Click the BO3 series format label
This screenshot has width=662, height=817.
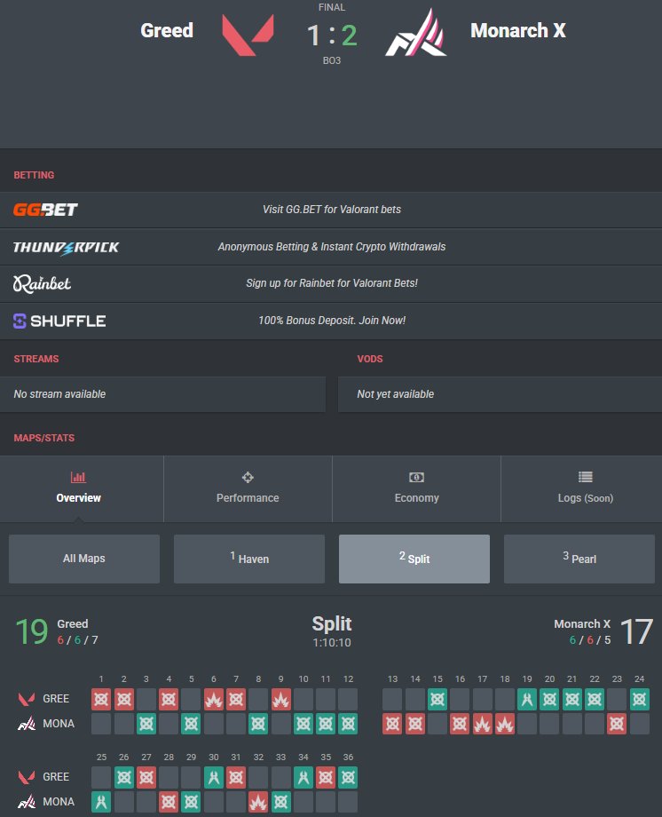tap(332, 60)
